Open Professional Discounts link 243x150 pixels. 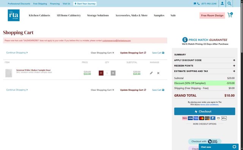(x=19, y=3)
